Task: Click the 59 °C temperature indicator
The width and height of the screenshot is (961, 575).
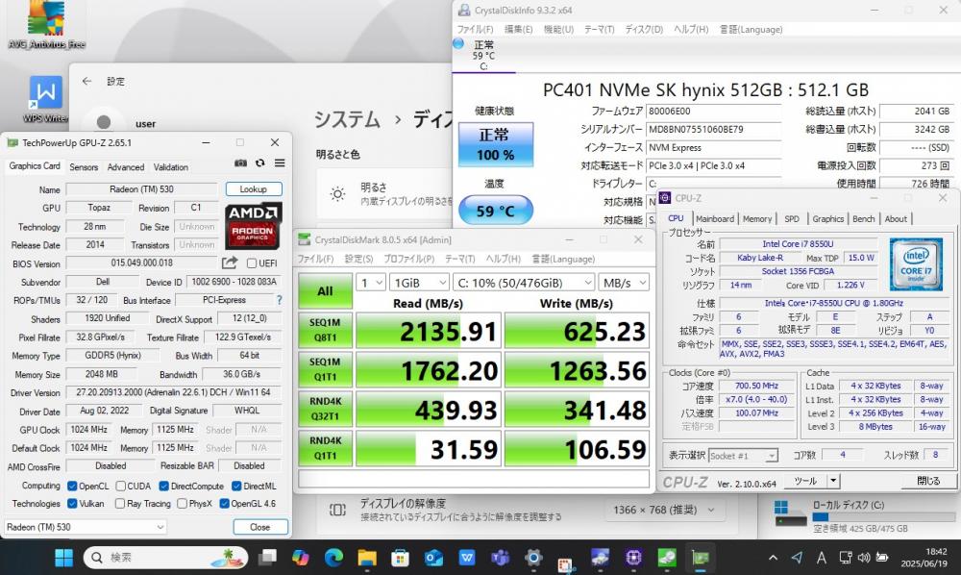Action: 496,211
